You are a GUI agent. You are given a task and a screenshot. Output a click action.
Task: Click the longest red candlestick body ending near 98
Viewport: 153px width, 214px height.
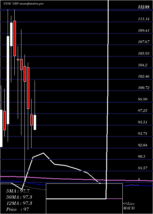click(x=28, y=88)
